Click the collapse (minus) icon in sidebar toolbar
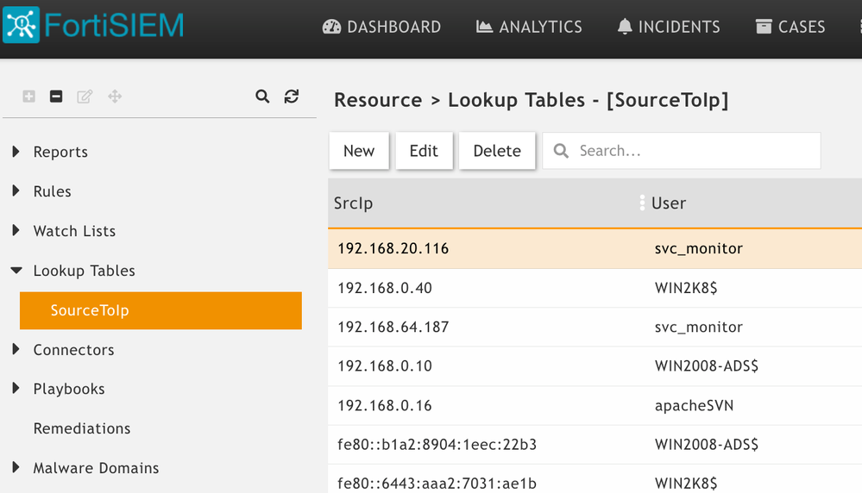Image resolution: width=862 pixels, height=493 pixels. [56, 97]
